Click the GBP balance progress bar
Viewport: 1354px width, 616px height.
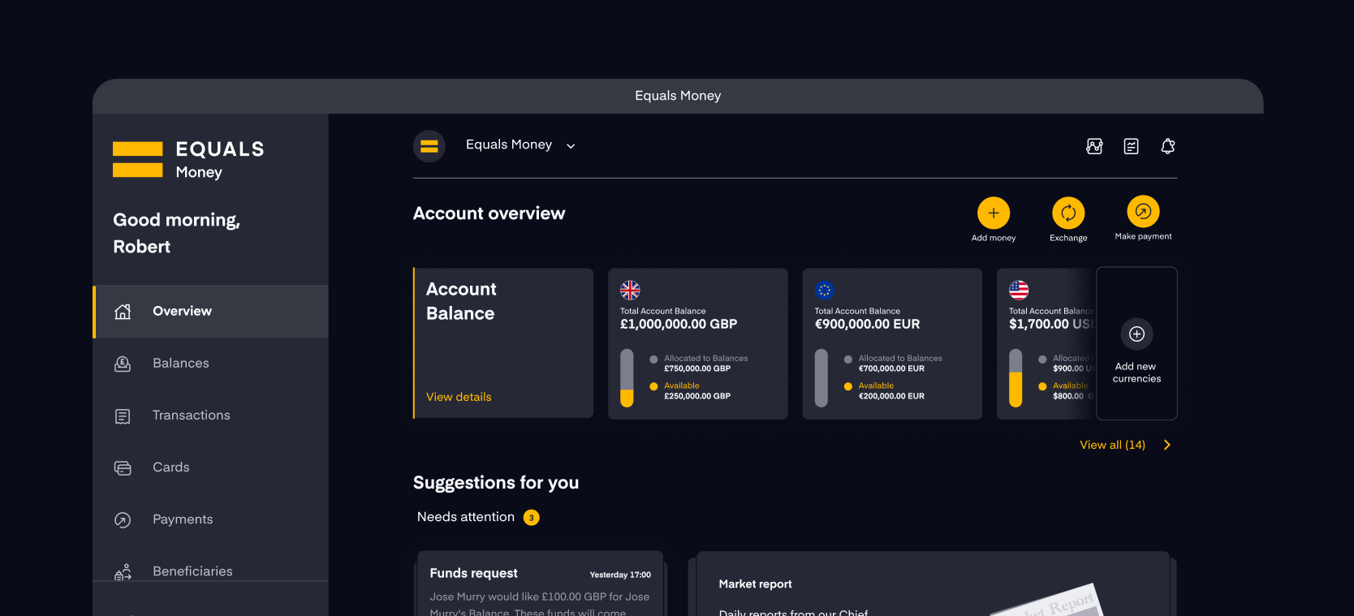coord(627,378)
